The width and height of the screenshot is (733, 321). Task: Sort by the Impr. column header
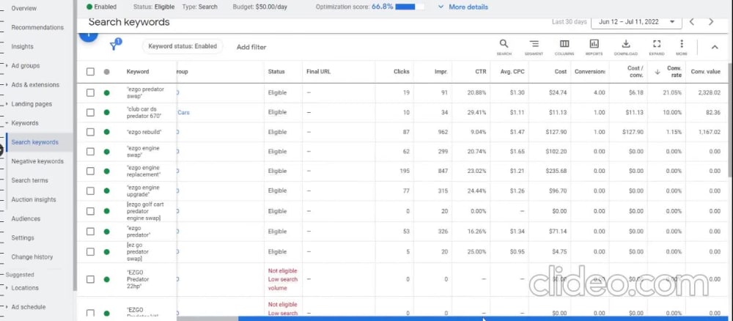click(x=441, y=72)
